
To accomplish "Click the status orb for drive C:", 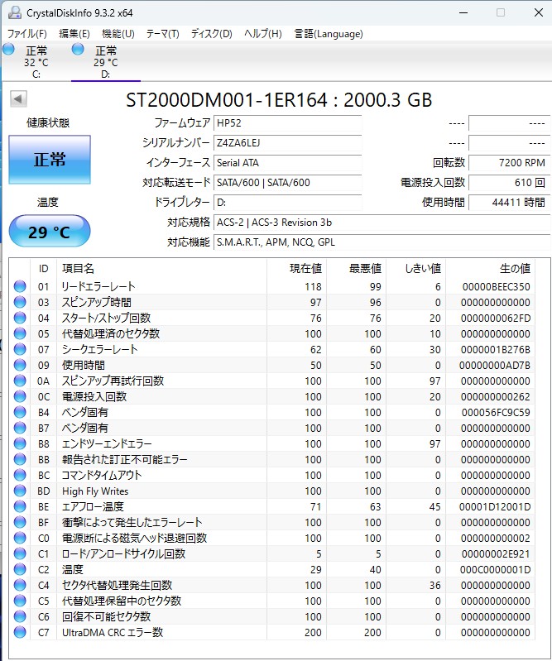I will (8, 50).
